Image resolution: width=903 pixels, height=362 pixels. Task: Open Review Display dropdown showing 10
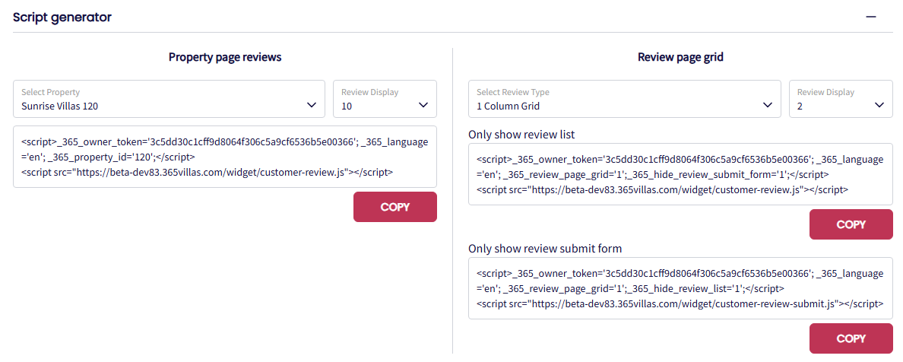pos(385,99)
